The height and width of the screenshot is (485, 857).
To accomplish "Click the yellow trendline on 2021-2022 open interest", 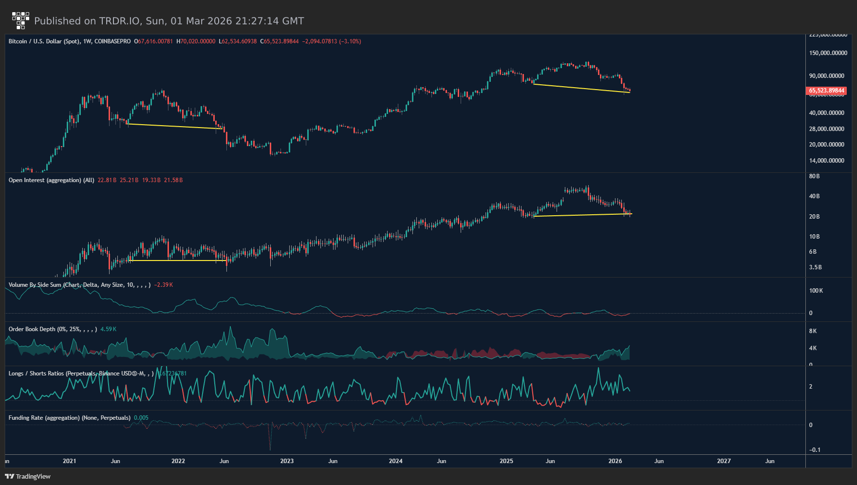I will (178, 261).
